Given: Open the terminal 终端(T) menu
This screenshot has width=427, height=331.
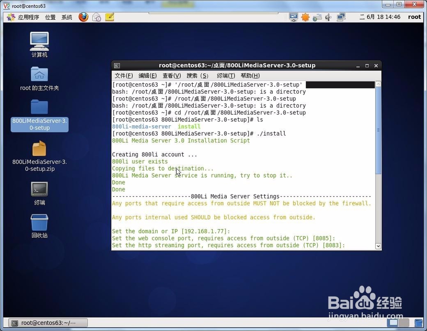Looking at the screenshot, I should [x=226, y=76].
